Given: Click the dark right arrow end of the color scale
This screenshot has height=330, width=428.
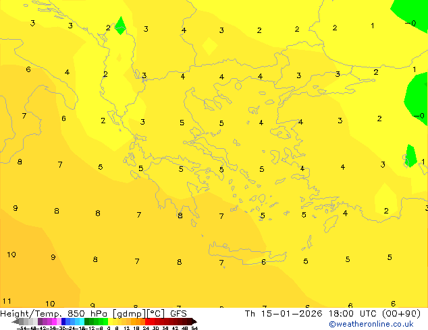Looking at the screenshot, I should tap(194, 322).
